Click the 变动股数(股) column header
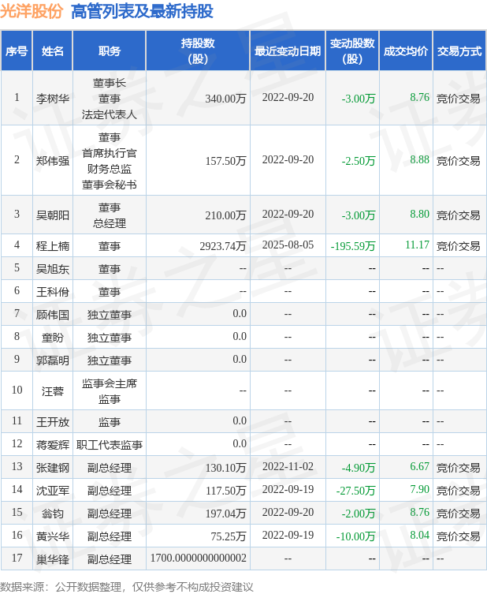The width and height of the screenshot is (487, 594). (352, 51)
